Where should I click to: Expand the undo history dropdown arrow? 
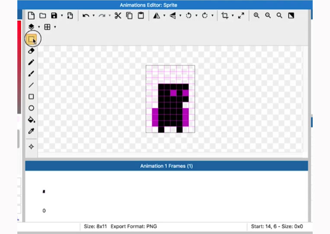click(94, 16)
